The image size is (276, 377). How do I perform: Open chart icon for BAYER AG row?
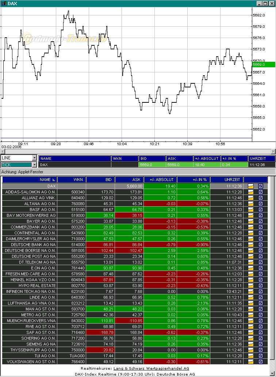tap(250, 221)
